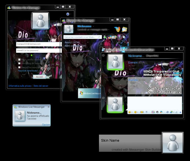The width and height of the screenshot is (190, 161).
Task: Click your own avatar in chat window
Action: pos(115,105)
